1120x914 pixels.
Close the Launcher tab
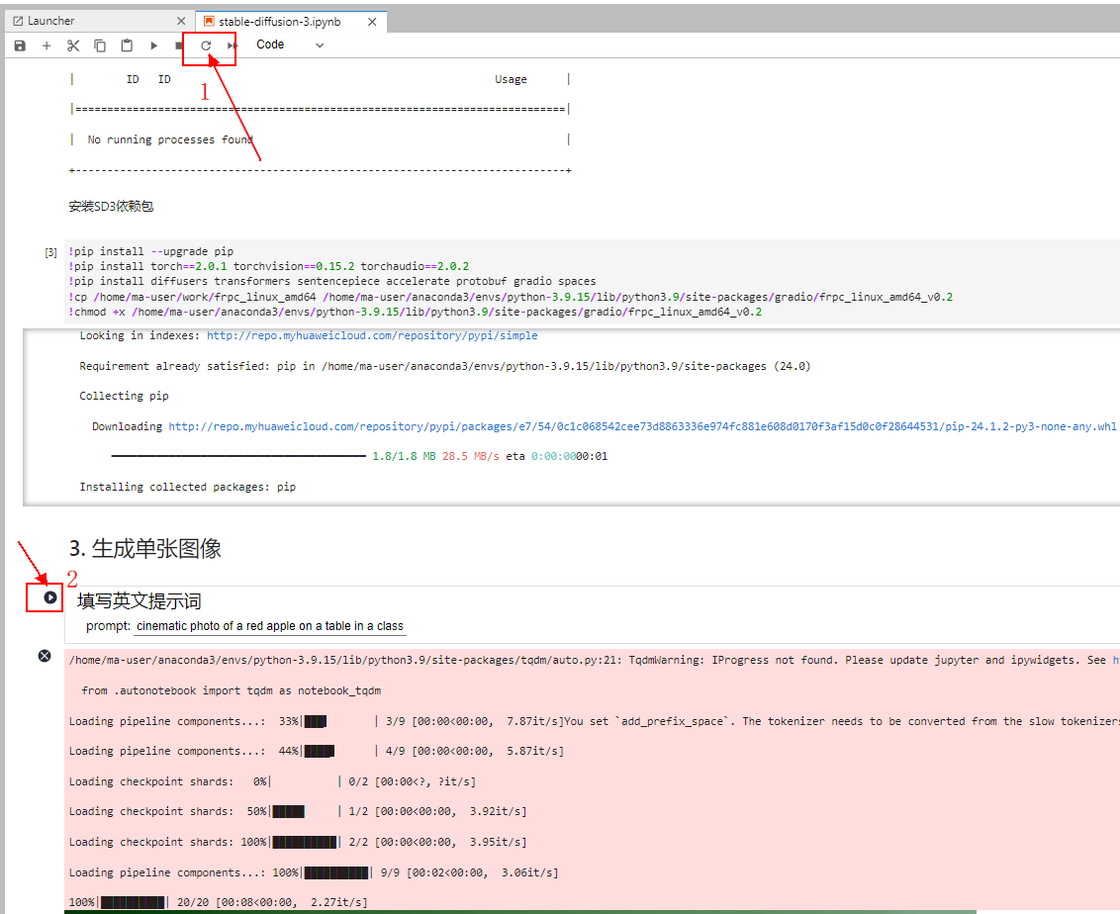(x=181, y=22)
